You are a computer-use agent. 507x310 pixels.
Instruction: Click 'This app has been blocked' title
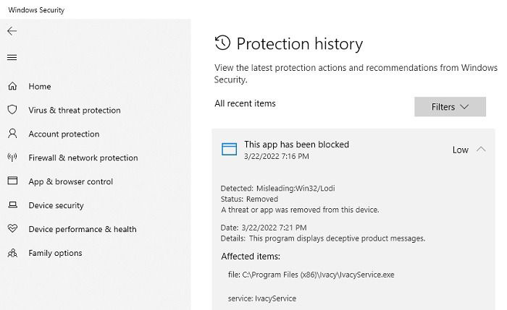point(296,145)
